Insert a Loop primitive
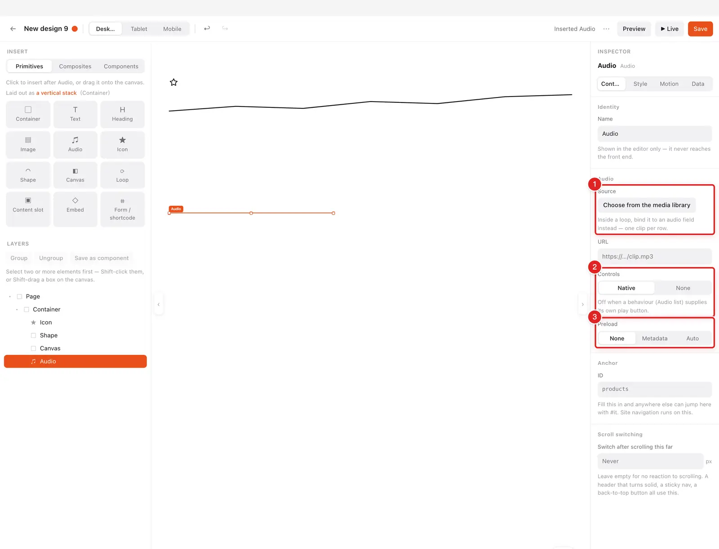Screen dimensions: 719x549 [x=122, y=175]
